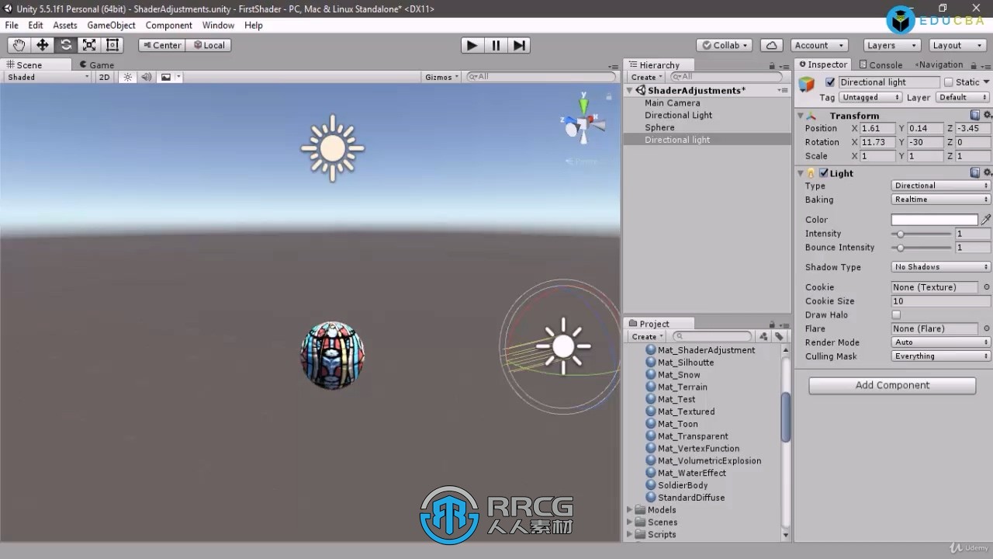The height and width of the screenshot is (559, 993).
Task: Pick color with the eyedropper
Action: 986,220
